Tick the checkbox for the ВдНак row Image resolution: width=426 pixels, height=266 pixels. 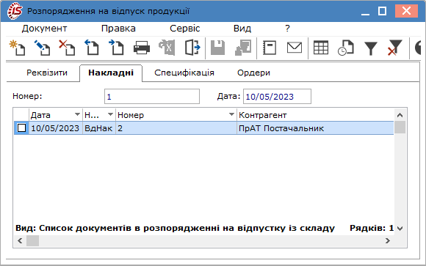click(x=22, y=128)
